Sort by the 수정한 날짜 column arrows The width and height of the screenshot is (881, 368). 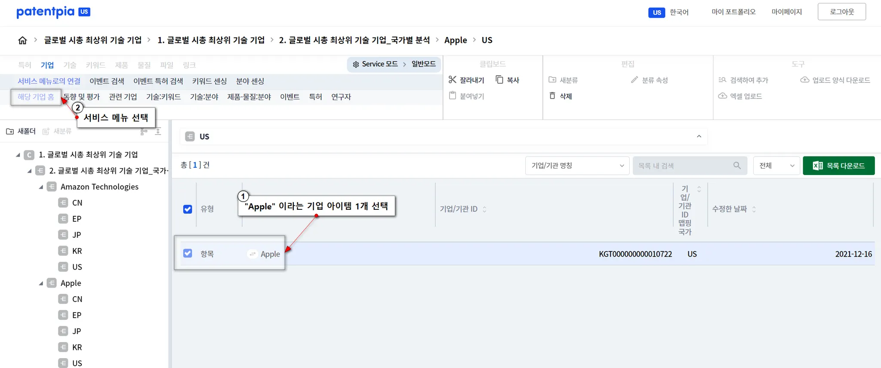click(754, 209)
